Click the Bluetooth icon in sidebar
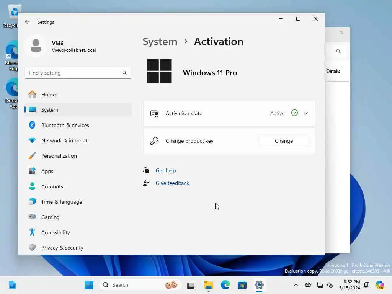 tap(32, 125)
